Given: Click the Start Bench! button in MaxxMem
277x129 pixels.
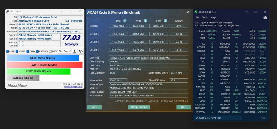Looking at the screenshot, I should (65, 51).
